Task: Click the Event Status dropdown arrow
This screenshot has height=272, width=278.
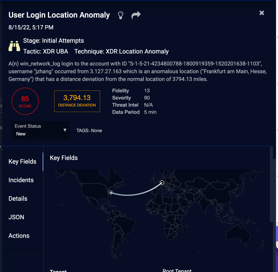Action: [x=65, y=130]
